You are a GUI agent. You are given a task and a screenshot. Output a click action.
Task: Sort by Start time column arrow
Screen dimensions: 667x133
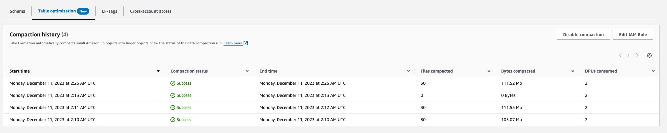pos(158,71)
